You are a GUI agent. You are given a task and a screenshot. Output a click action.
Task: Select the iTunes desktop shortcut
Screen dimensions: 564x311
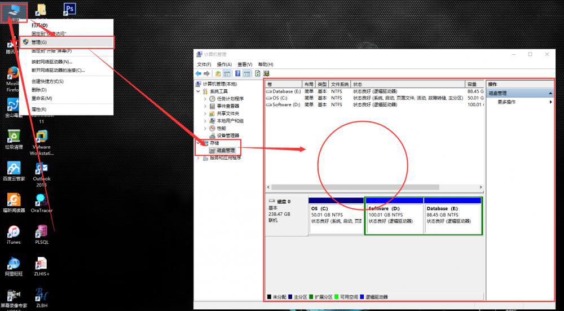click(x=14, y=235)
